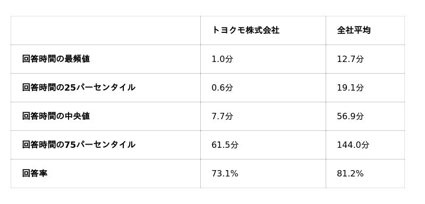Click the 144.0分 cell
Viewport: 425px width, 204px height.
point(353,145)
